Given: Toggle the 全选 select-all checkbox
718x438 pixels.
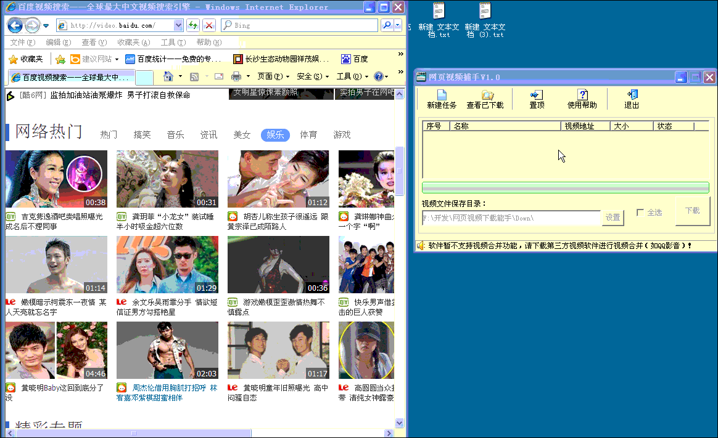Looking at the screenshot, I should tap(640, 213).
